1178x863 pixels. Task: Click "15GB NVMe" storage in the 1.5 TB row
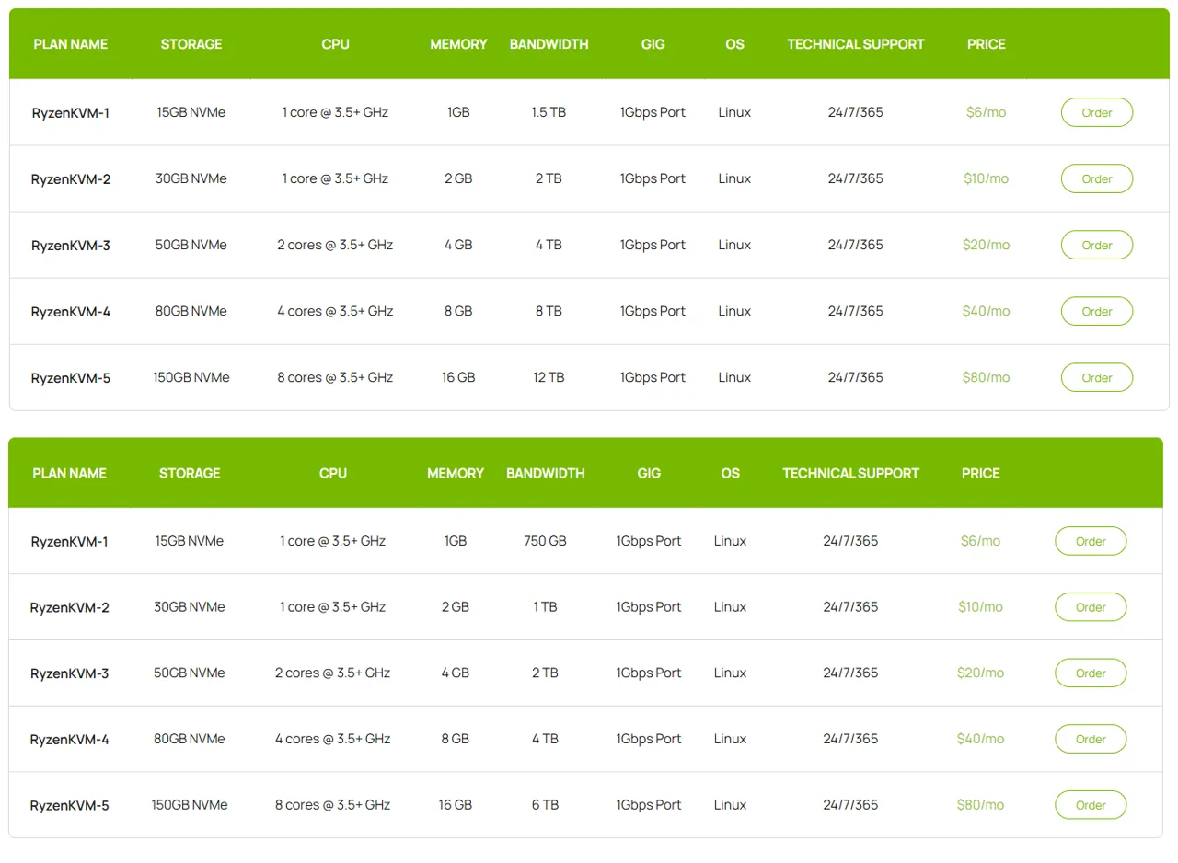[x=191, y=112]
